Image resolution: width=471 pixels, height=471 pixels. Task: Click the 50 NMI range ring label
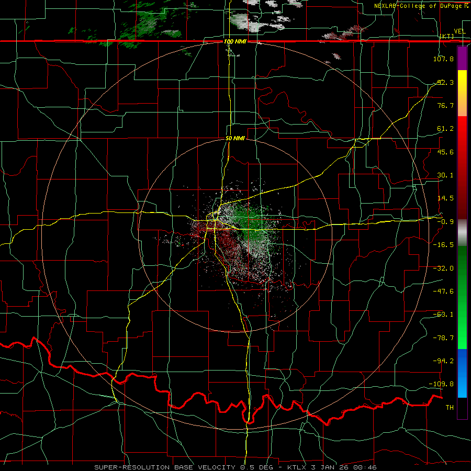click(235, 138)
